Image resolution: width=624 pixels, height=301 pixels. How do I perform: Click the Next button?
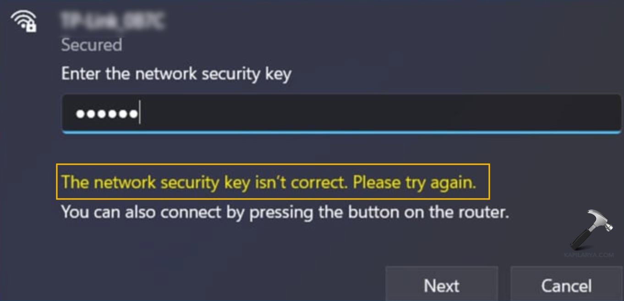click(442, 285)
